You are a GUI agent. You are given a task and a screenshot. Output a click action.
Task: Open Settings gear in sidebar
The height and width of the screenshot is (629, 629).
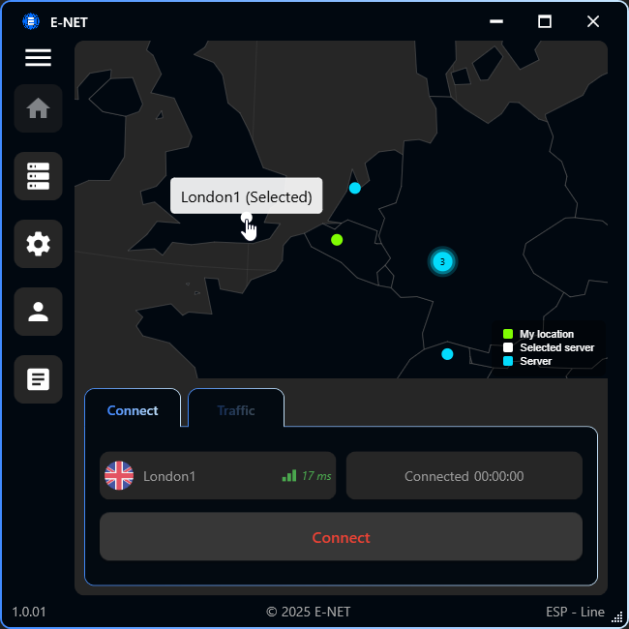tap(38, 244)
